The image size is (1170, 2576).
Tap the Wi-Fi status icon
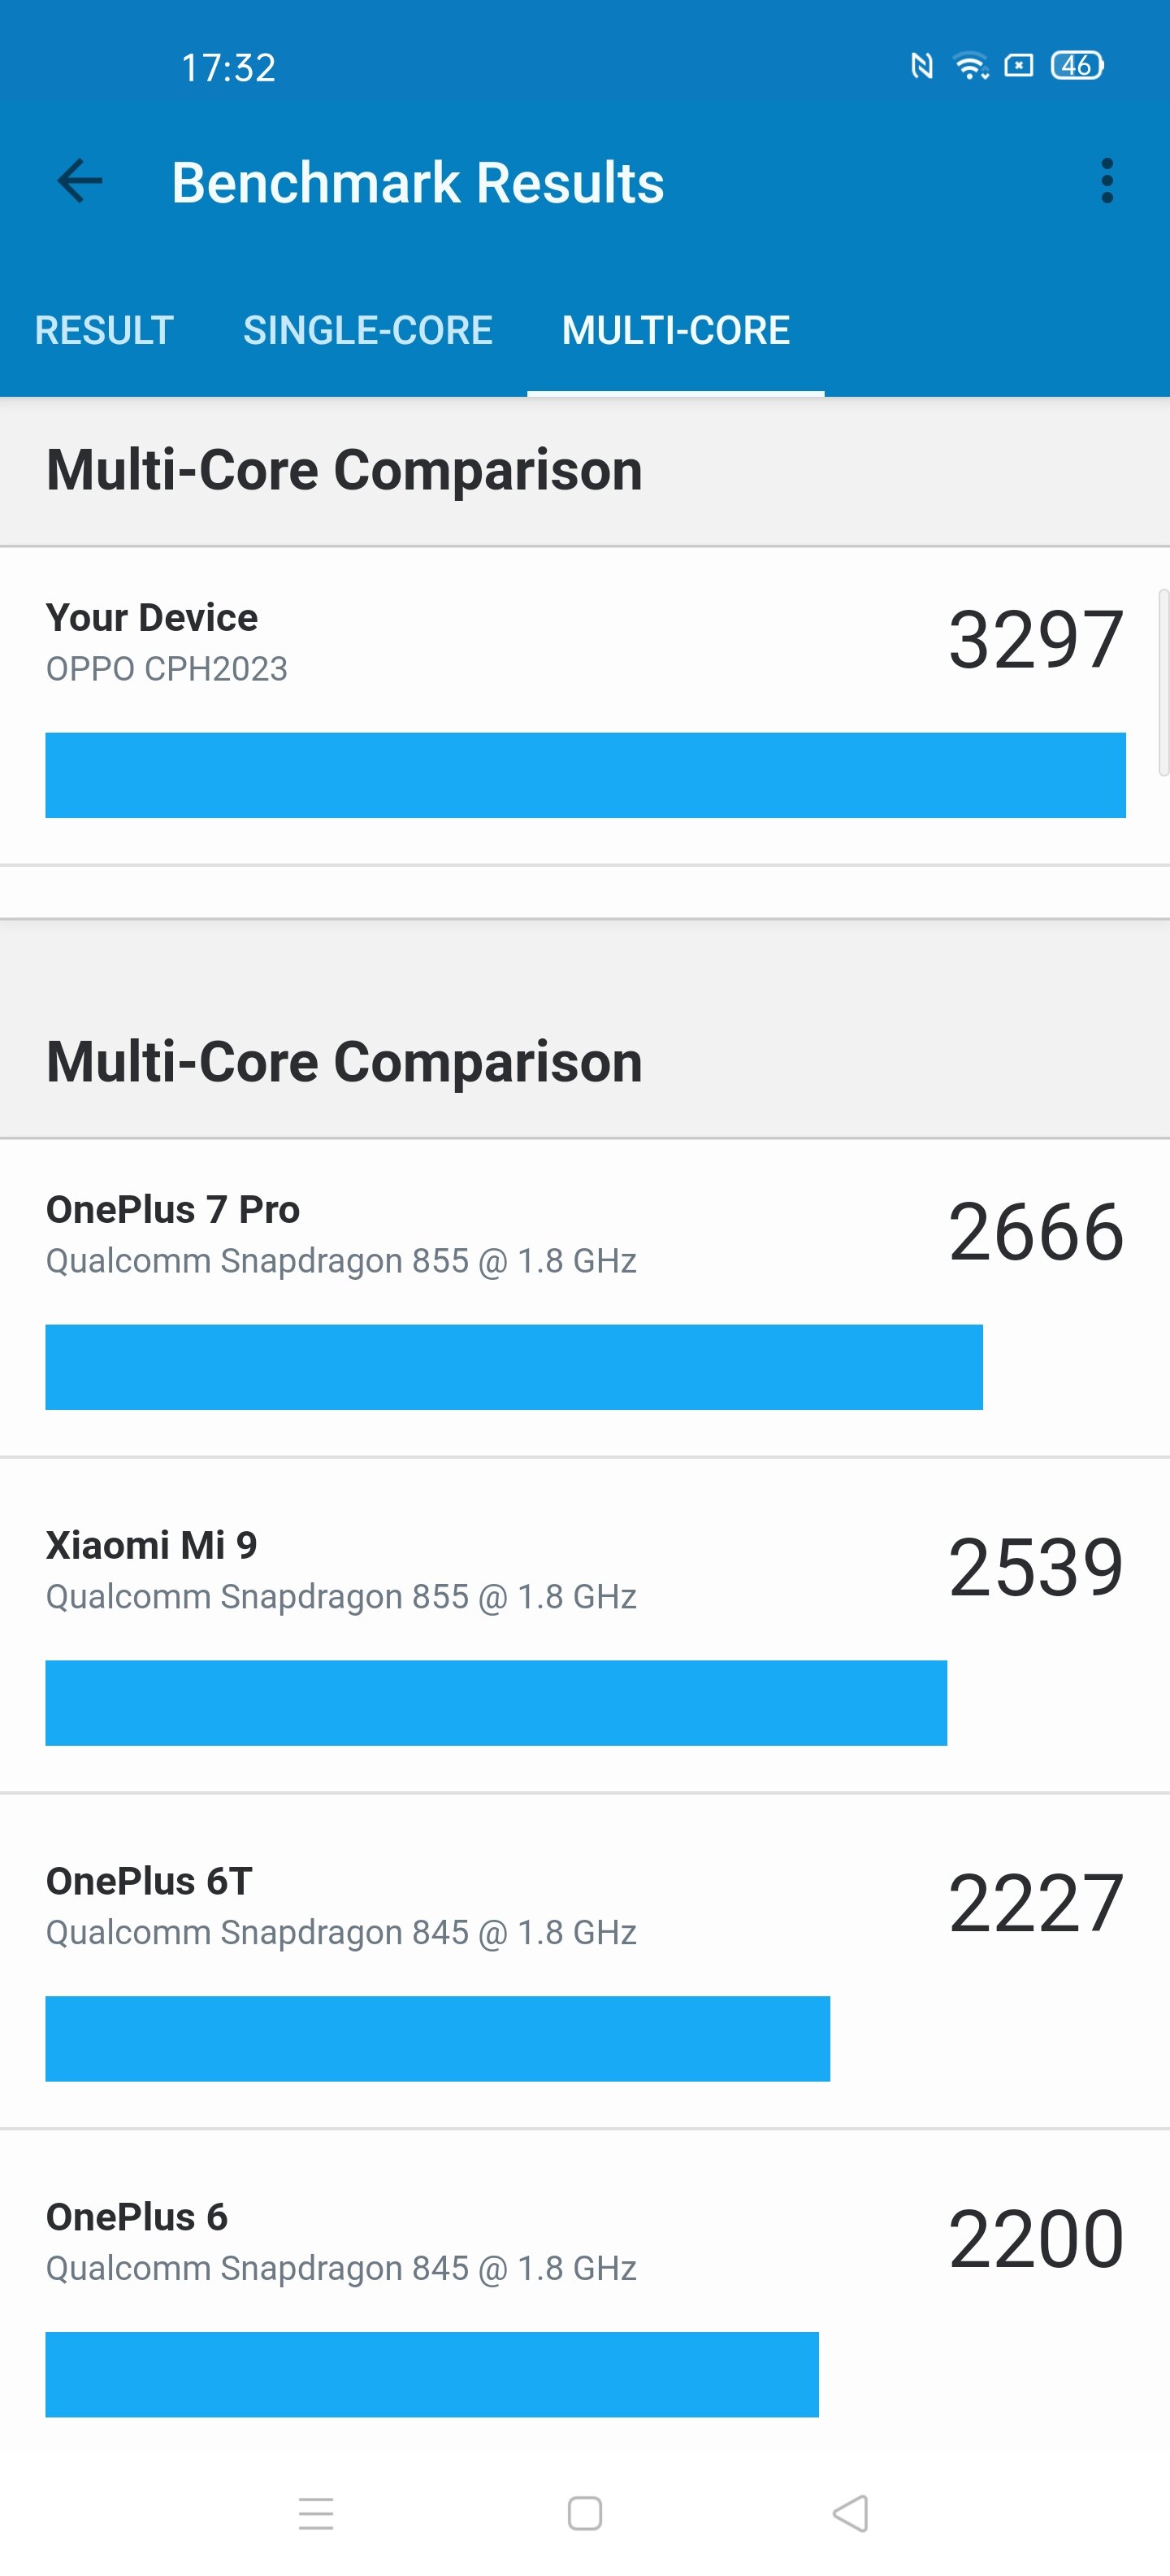point(970,66)
